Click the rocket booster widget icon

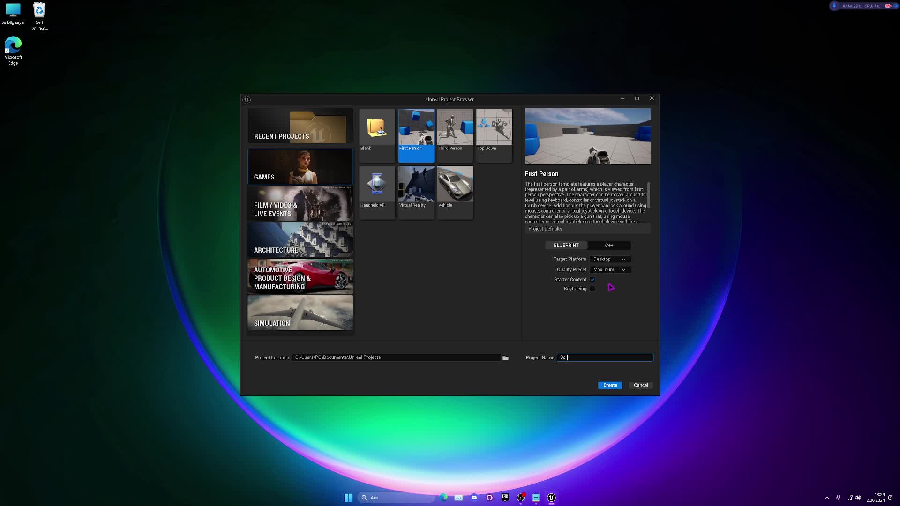(x=834, y=6)
